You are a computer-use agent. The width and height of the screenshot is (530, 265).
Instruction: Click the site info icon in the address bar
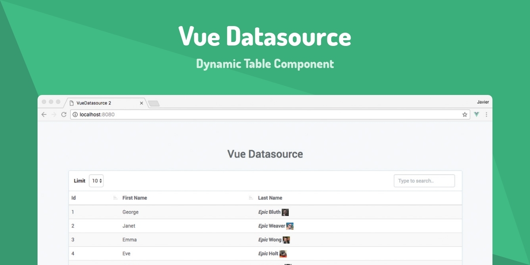pos(75,114)
